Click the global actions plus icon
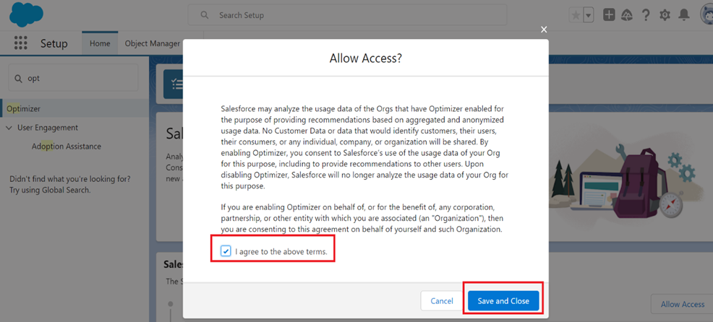713x322 pixels. coord(610,15)
